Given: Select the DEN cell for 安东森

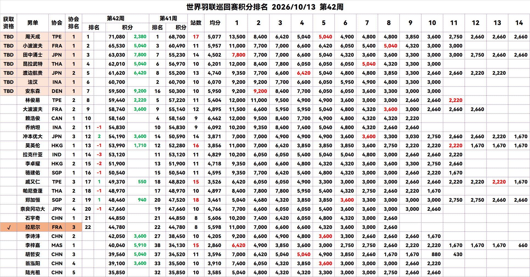Looking at the screenshot, I should coord(57,91).
